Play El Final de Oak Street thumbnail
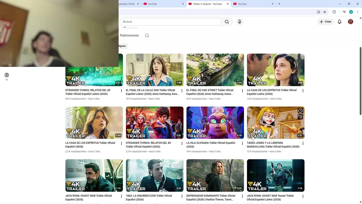This screenshot has width=362, height=204. (x=215, y=70)
